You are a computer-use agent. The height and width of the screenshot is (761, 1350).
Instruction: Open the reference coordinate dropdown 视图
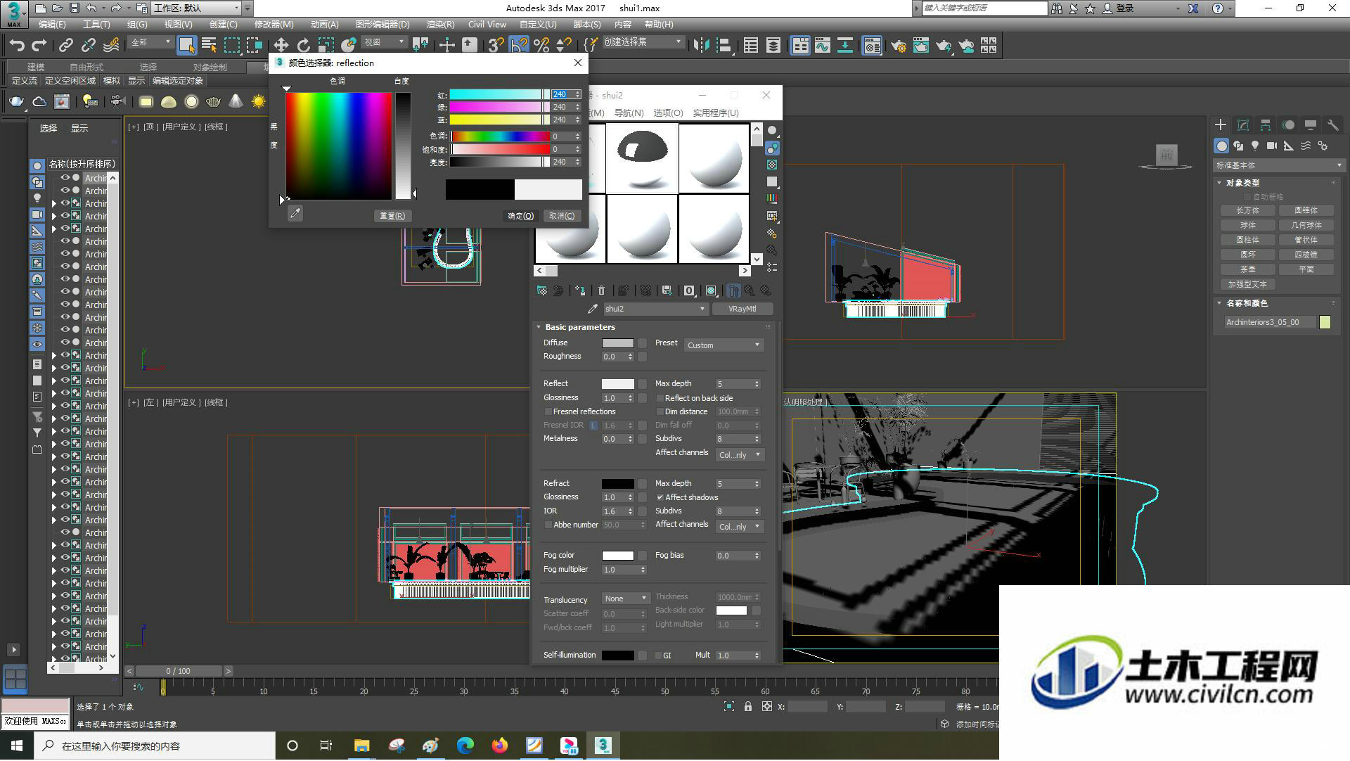[x=384, y=42]
